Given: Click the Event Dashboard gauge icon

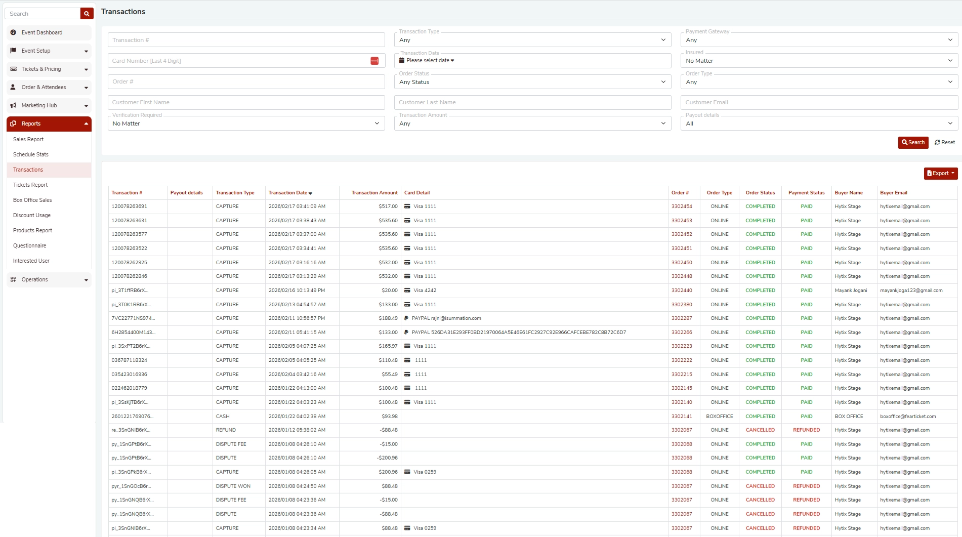Looking at the screenshot, I should (13, 32).
